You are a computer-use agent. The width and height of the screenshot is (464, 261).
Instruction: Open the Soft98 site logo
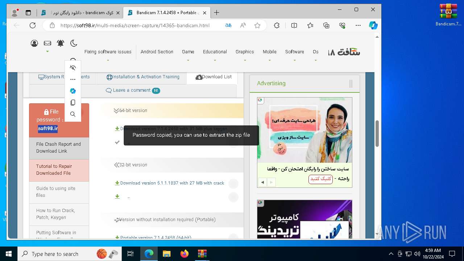pos(344,52)
